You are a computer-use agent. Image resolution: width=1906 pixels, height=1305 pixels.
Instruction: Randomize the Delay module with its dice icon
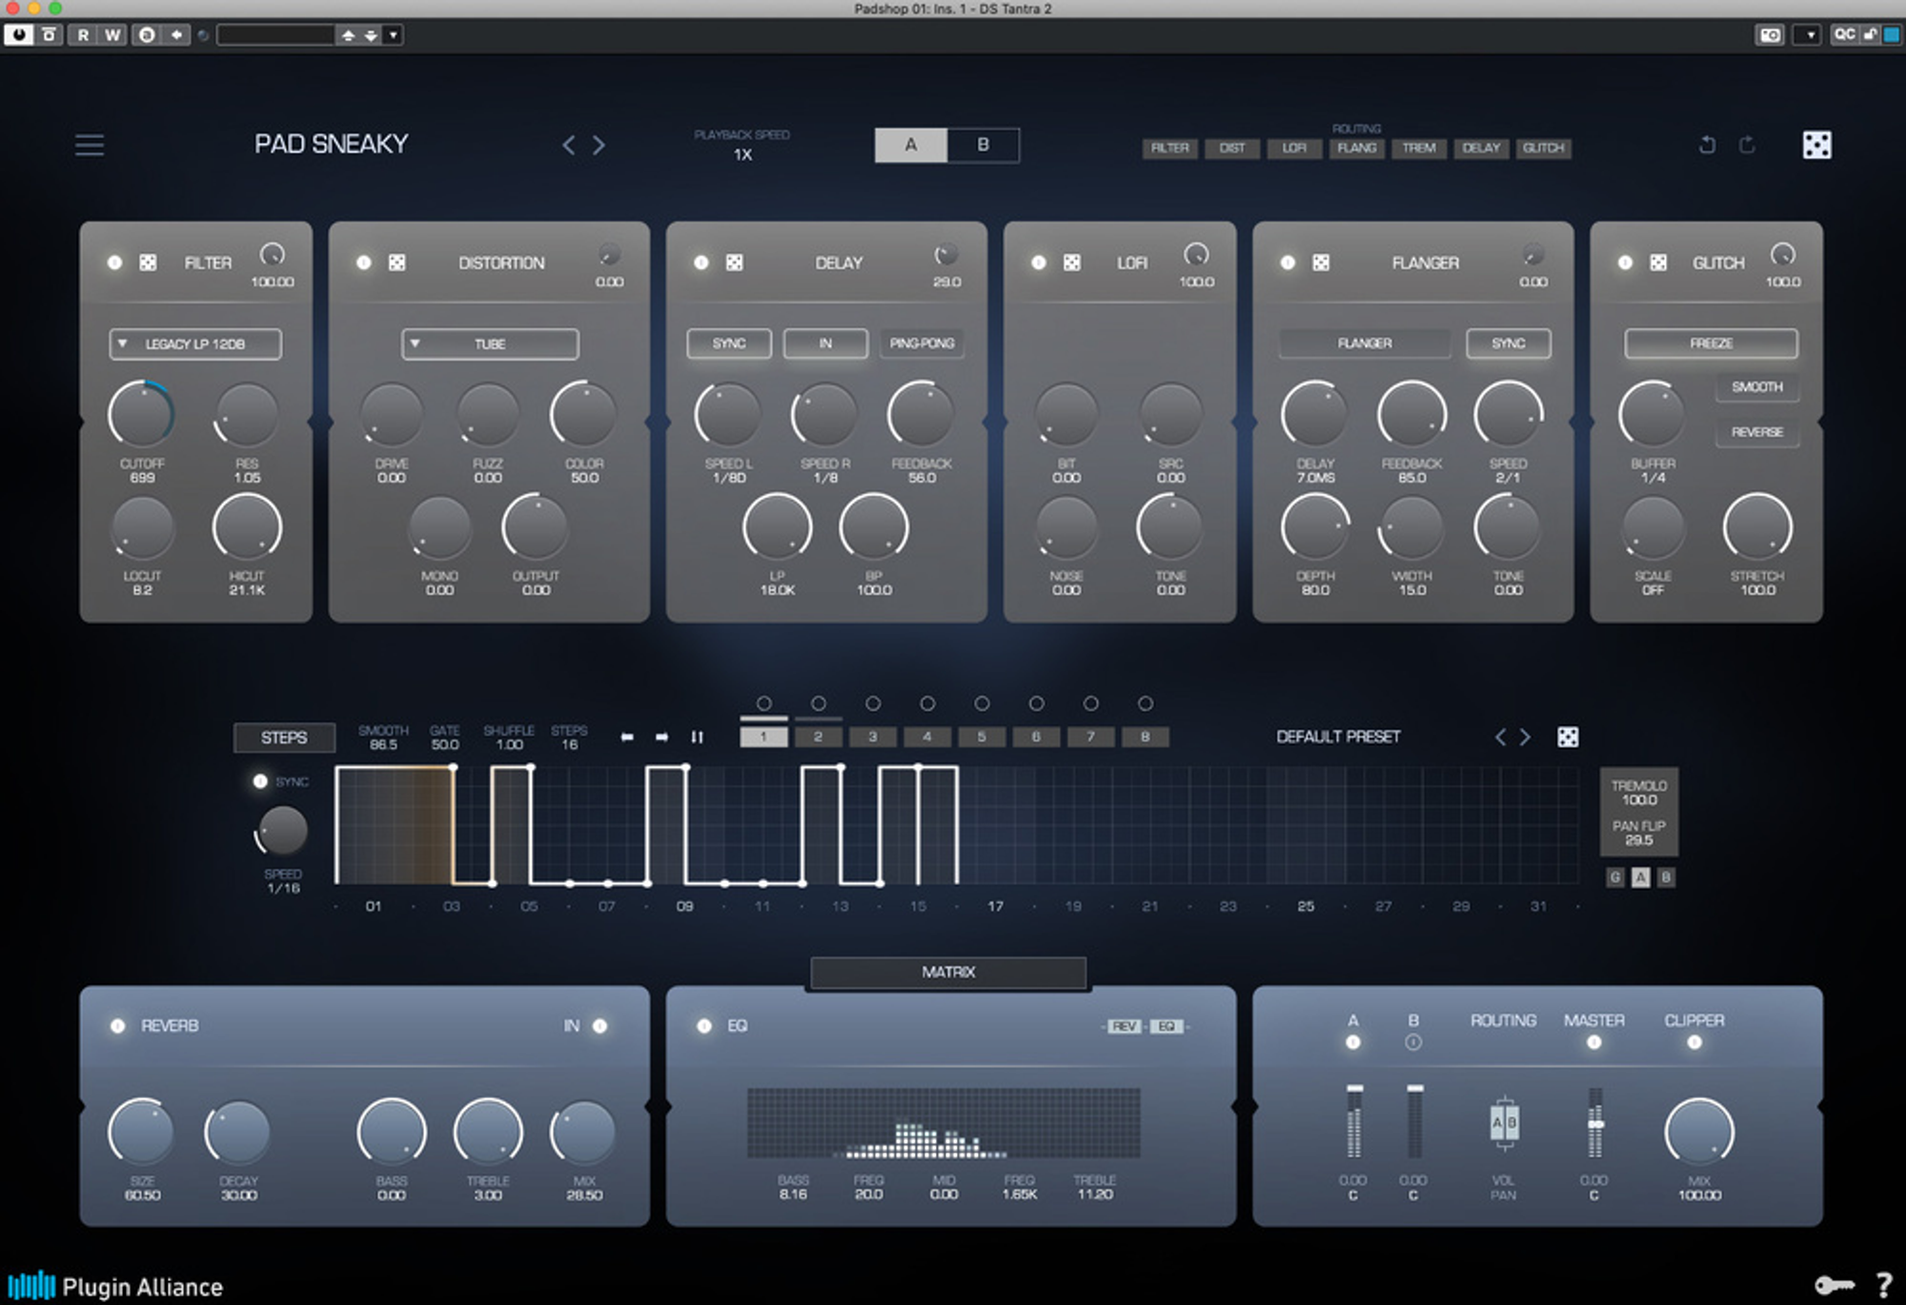[x=734, y=262]
